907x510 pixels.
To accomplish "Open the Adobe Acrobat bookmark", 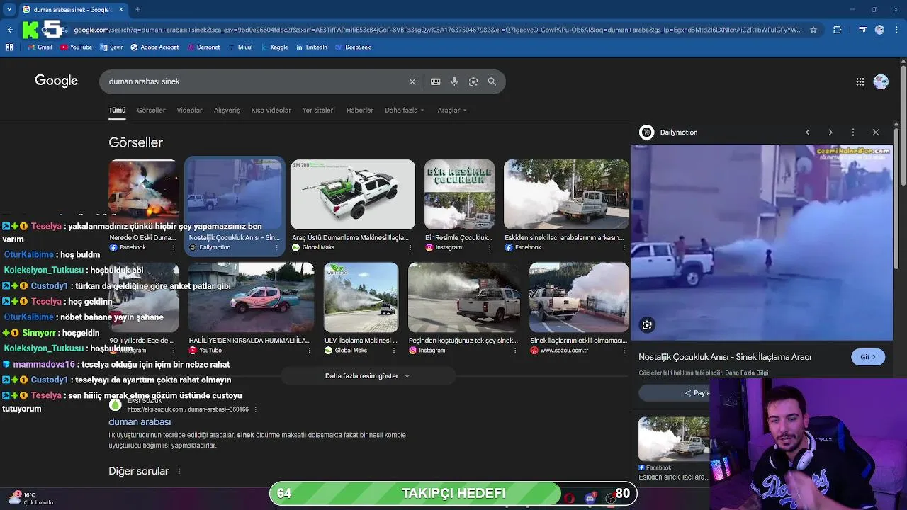I will coord(154,47).
